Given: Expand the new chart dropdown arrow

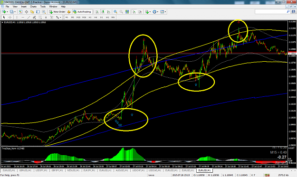Looking at the screenshot, I should coord(7,12).
